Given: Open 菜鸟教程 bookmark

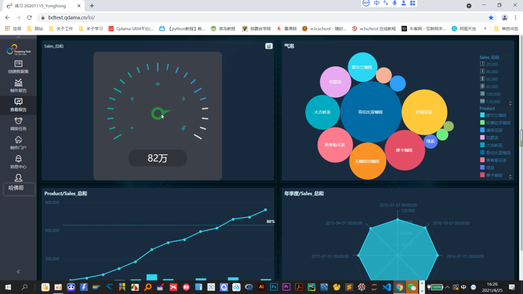Looking at the screenshot, I should click(x=223, y=29).
